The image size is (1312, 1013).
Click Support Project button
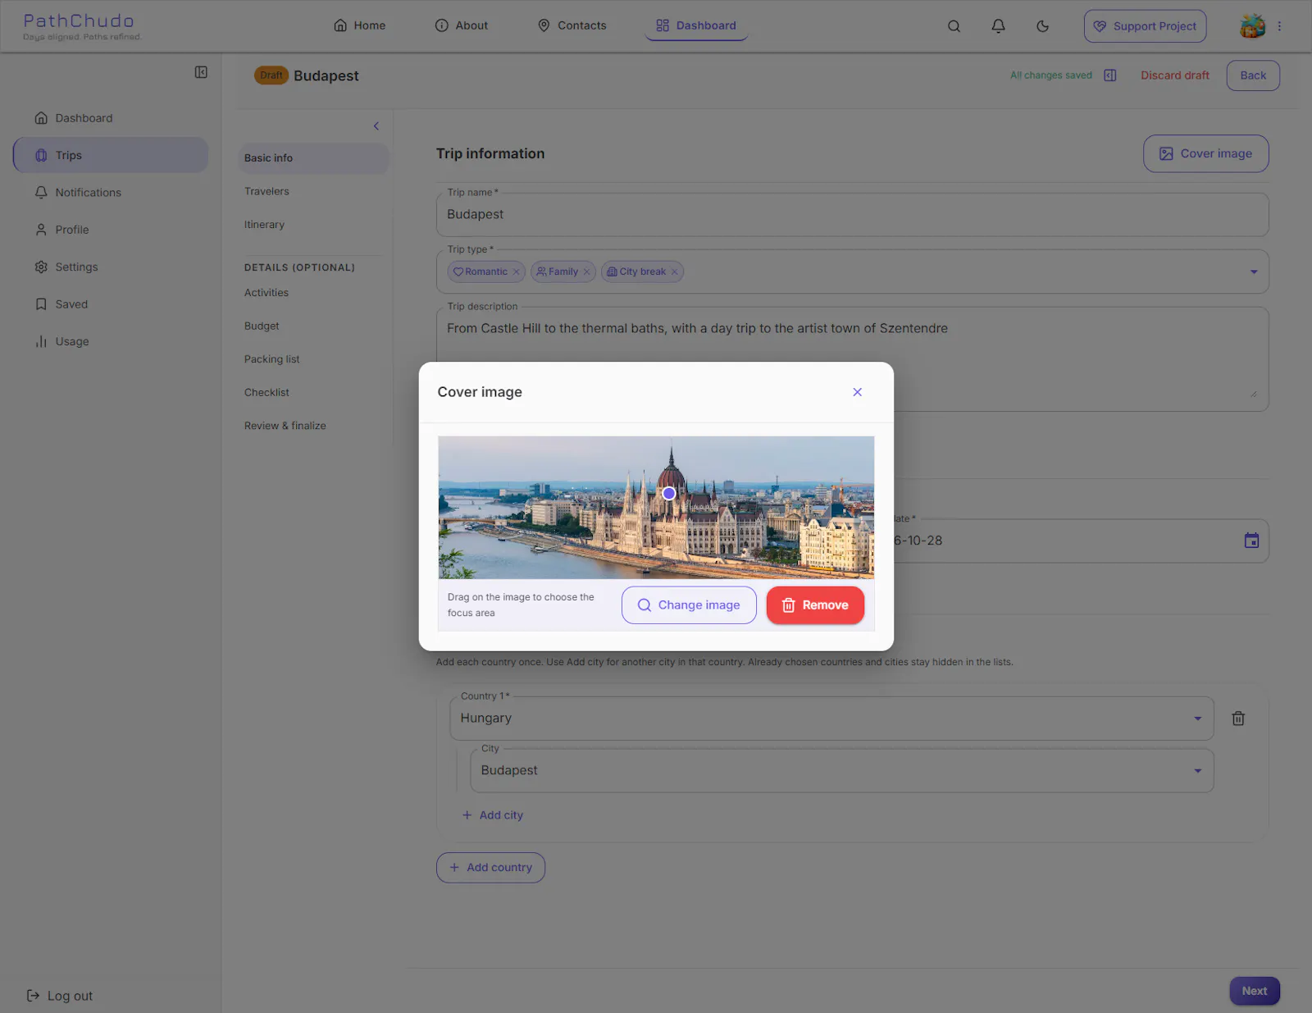click(1145, 26)
